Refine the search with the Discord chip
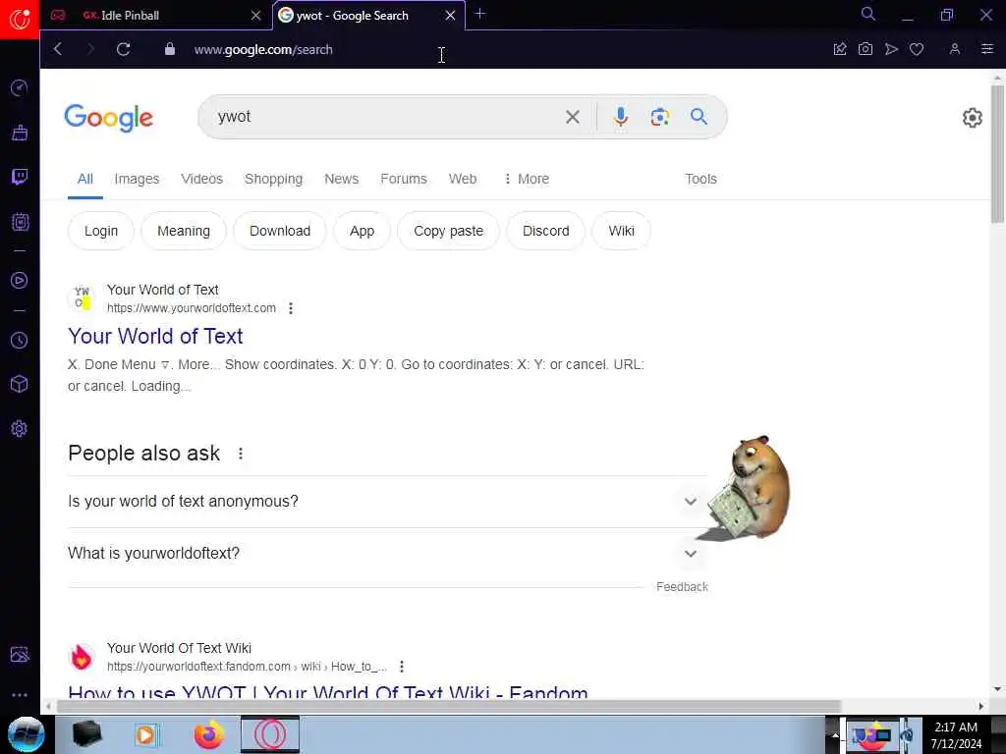Image resolution: width=1006 pixels, height=754 pixels. pyautogui.click(x=546, y=231)
